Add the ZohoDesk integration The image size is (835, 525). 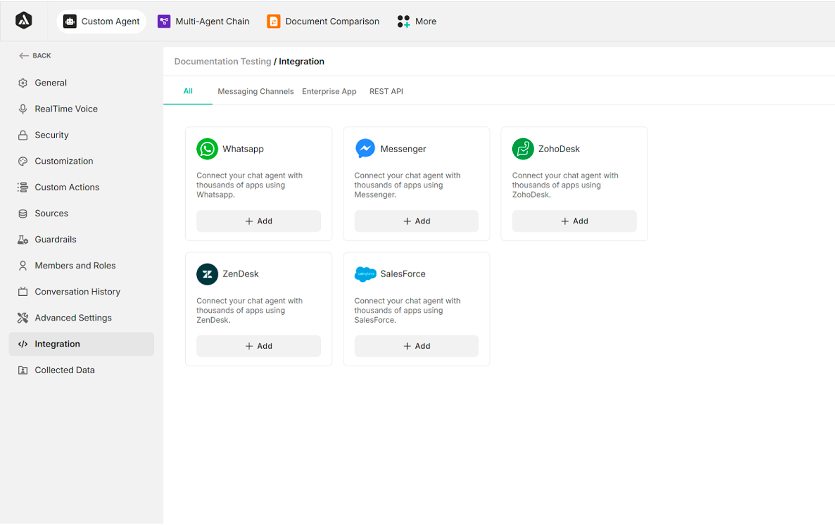pos(574,221)
